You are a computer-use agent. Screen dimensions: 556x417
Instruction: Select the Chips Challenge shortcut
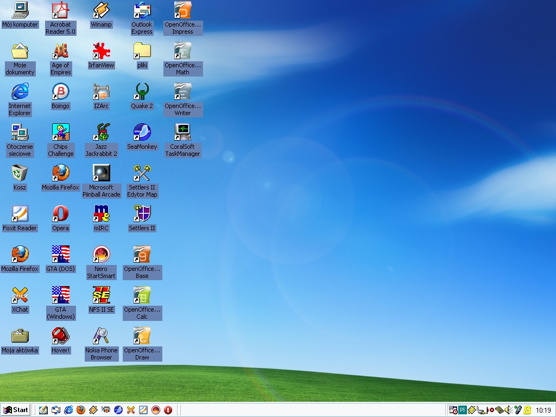pos(60,141)
